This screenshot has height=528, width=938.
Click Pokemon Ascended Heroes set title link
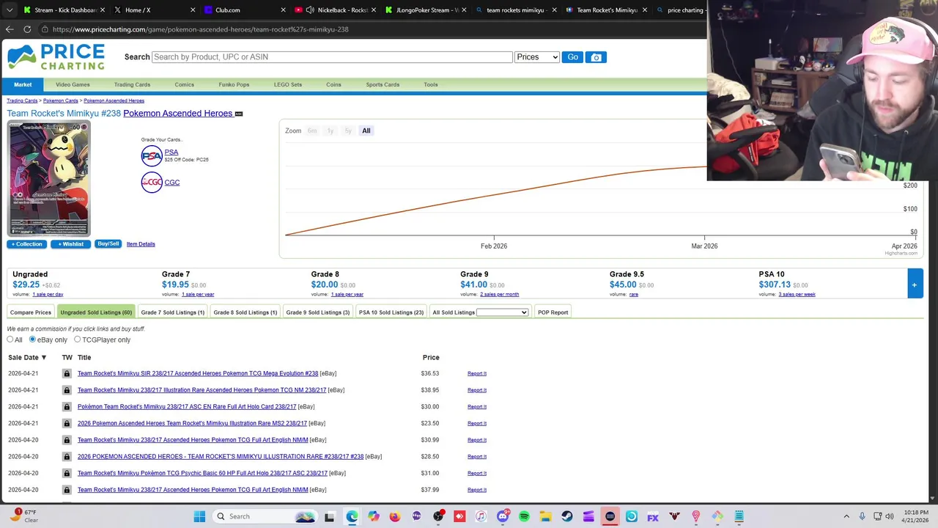178,114
